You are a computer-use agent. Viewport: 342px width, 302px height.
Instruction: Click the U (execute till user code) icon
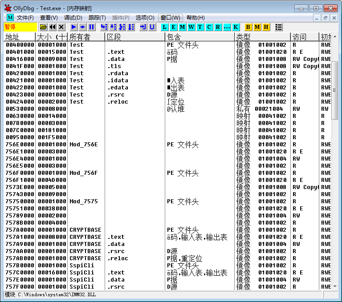(x=152, y=27)
